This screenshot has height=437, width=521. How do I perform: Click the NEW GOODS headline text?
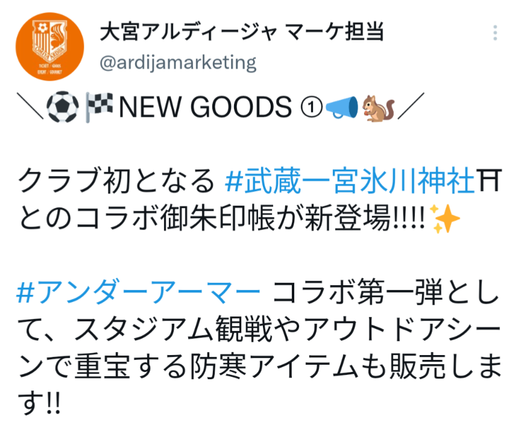point(205,107)
